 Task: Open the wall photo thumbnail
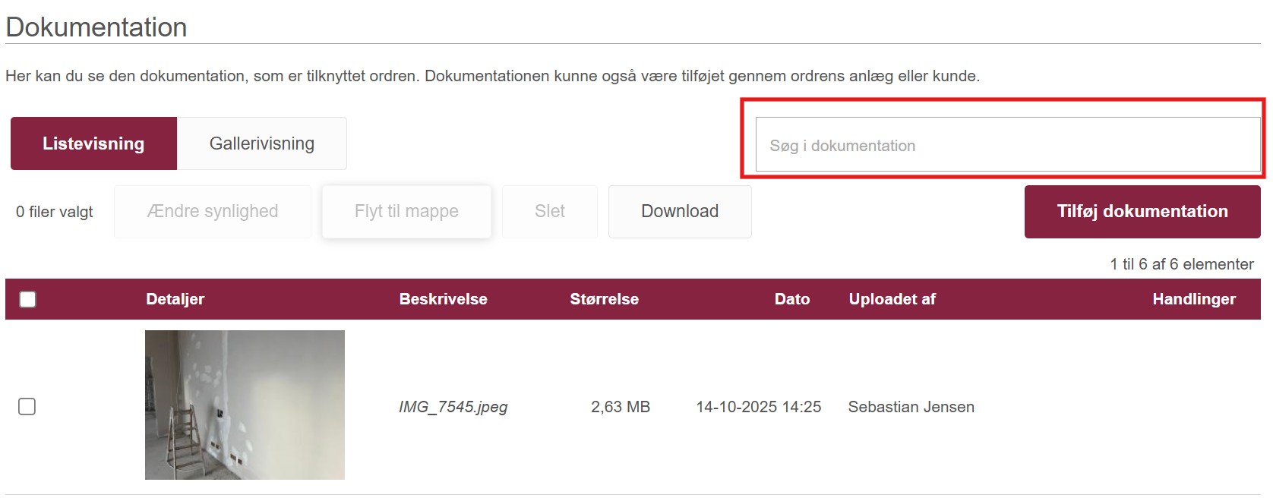pyautogui.click(x=245, y=405)
